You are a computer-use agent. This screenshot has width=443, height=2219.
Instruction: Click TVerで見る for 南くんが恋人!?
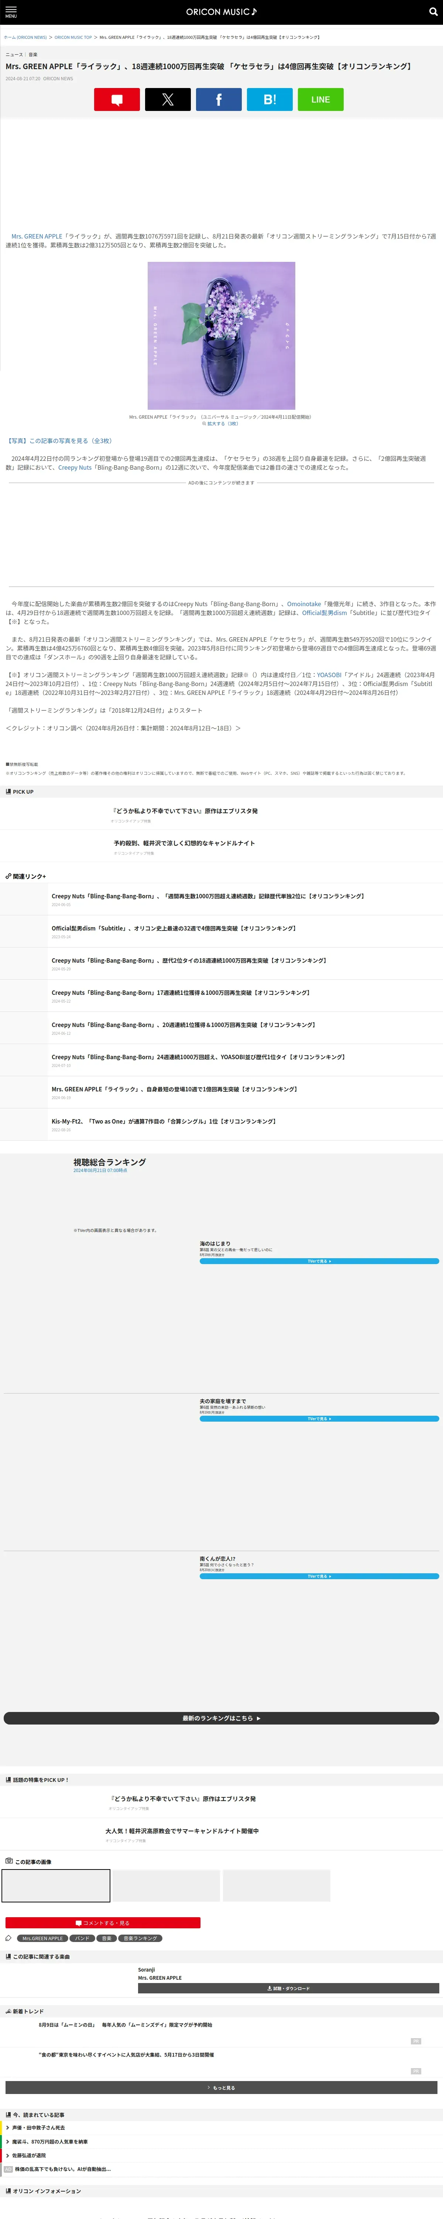coord(319,1576)
